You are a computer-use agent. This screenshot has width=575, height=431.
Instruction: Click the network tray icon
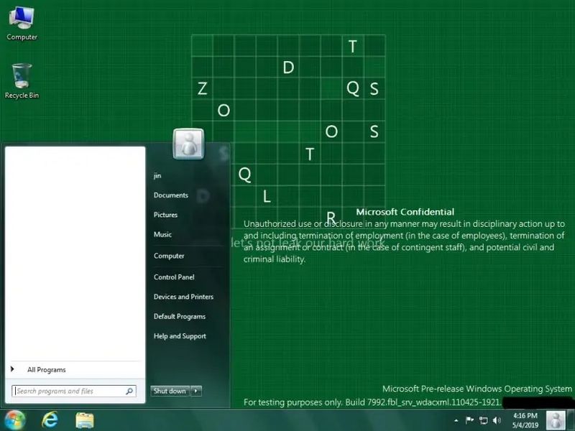point(484,420)
